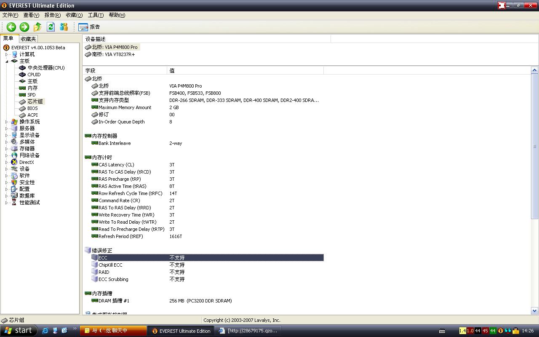
Task: Select ACPI in the tree
Action: coord(32,115)
